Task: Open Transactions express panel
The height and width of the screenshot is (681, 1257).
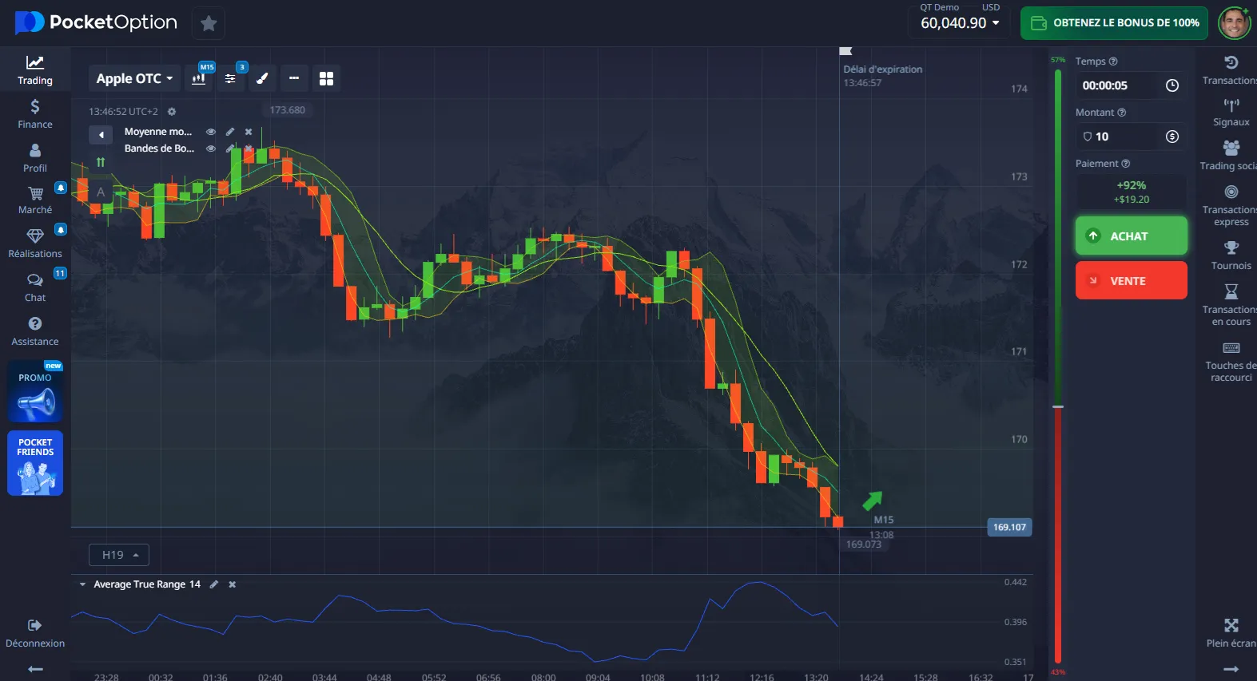Action: point(1231,206)
